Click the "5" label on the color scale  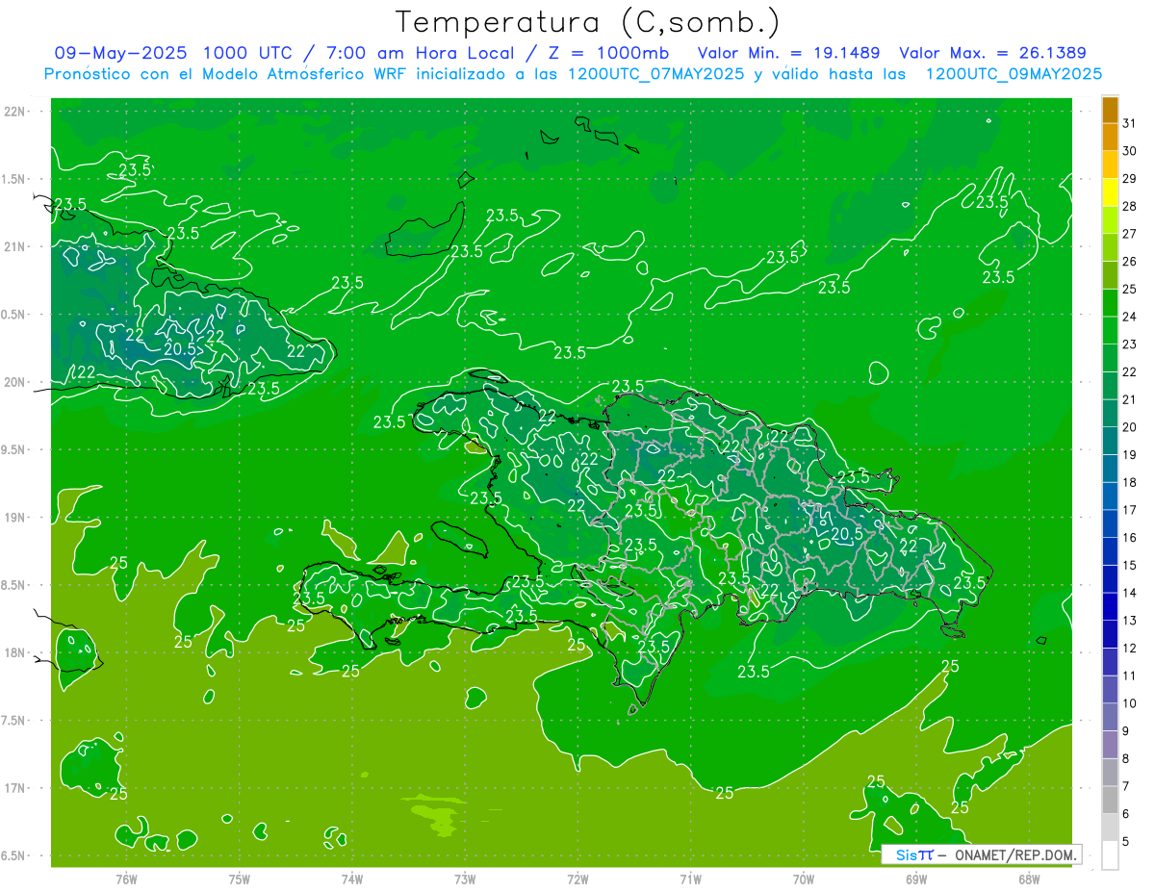(1126, 841)
